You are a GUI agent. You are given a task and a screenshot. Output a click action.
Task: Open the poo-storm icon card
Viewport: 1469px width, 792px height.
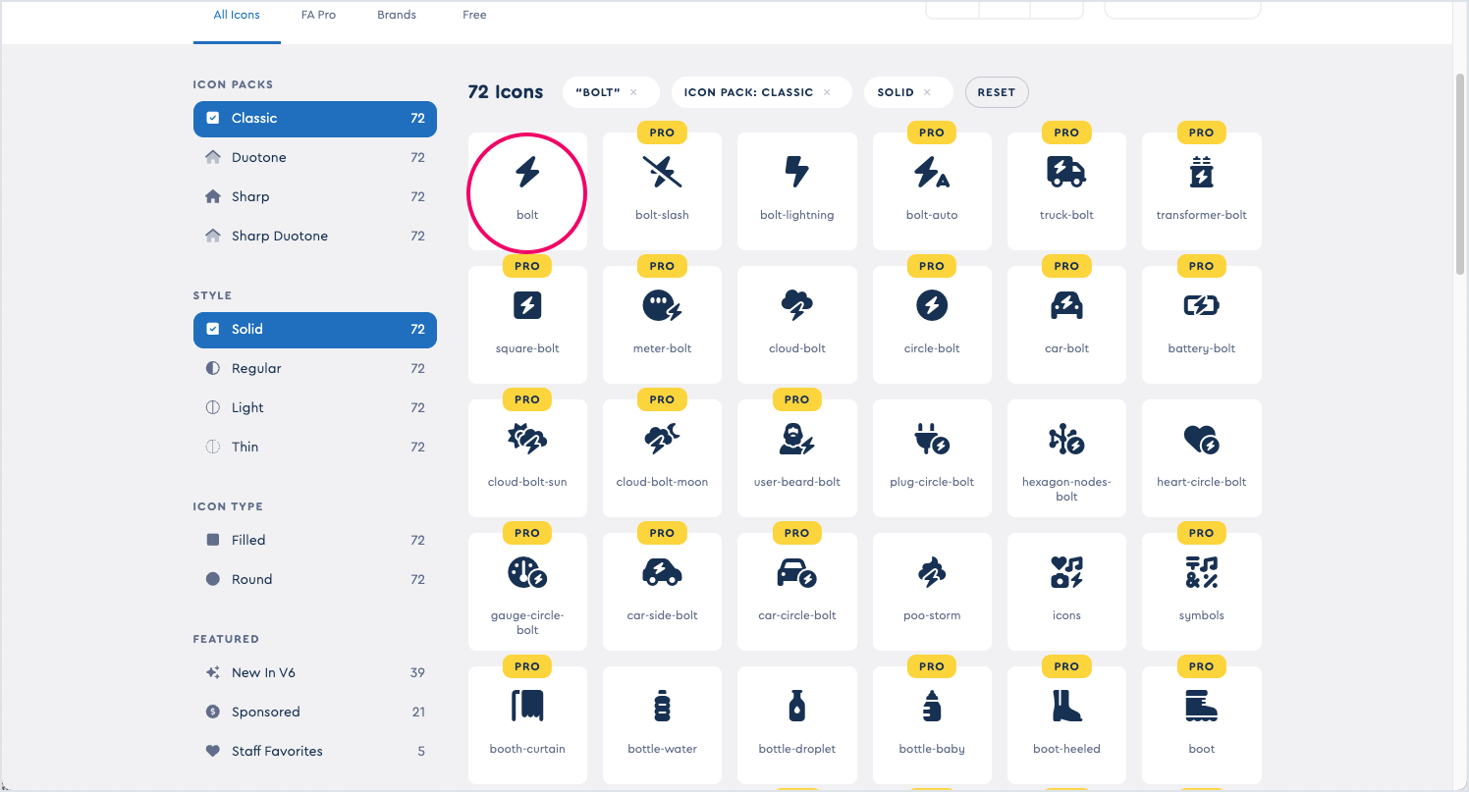click(x=932, y=591)
